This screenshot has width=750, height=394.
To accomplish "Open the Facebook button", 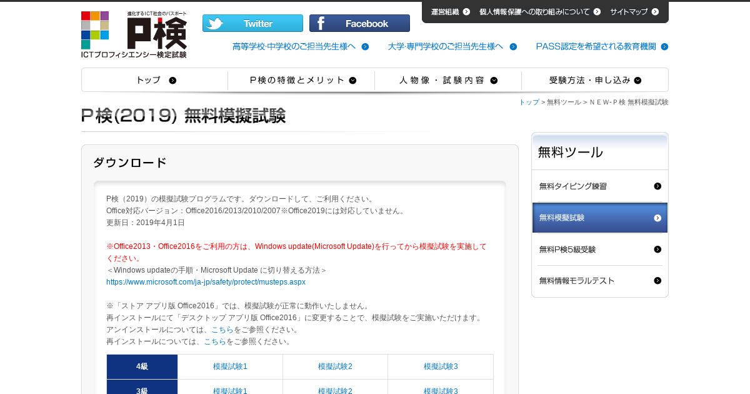I will click(x=359, y=23).
